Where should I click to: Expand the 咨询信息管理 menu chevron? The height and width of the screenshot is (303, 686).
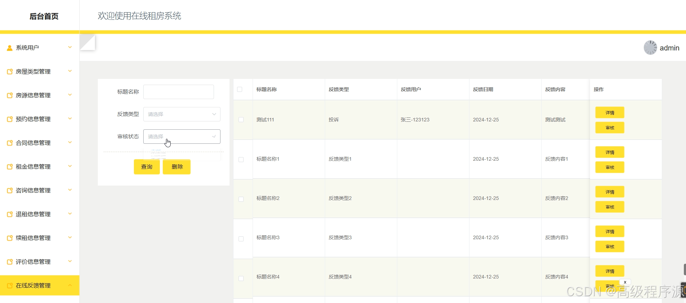pos(70,190)
